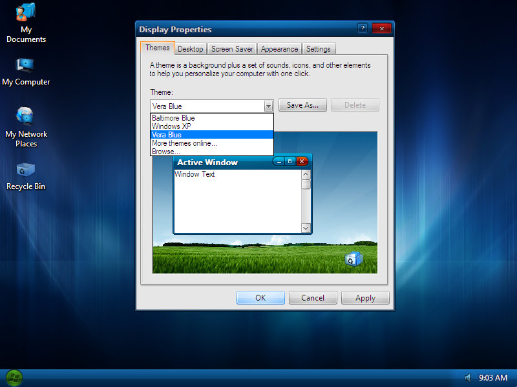
Task: Confirm with the OK button
Action: point(260,298)
